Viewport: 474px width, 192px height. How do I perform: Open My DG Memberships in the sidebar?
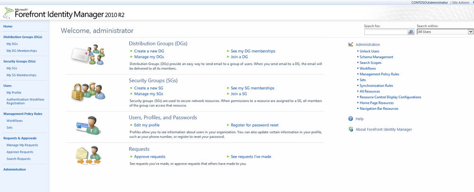click(21, 51)
